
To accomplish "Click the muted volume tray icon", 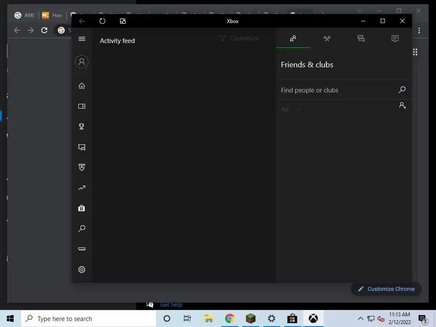I will (381, 318).
